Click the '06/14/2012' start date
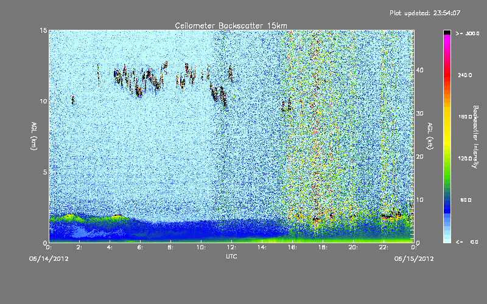 point(49,259)
